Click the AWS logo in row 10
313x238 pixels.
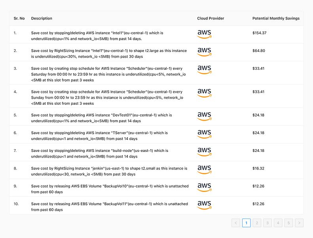(205, 205)
